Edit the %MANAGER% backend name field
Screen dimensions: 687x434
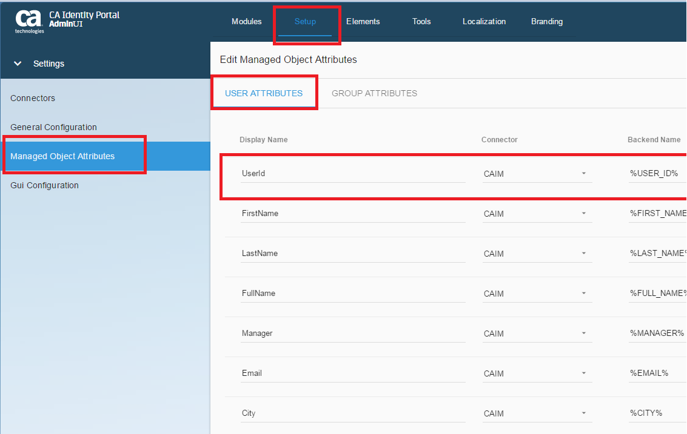click(x=657, y=334)
